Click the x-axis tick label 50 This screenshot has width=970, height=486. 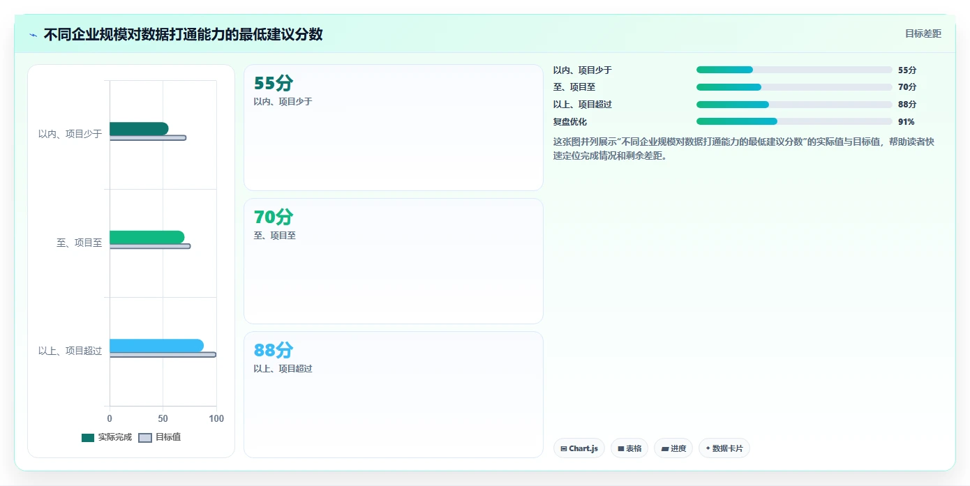[x=163, y=418]
